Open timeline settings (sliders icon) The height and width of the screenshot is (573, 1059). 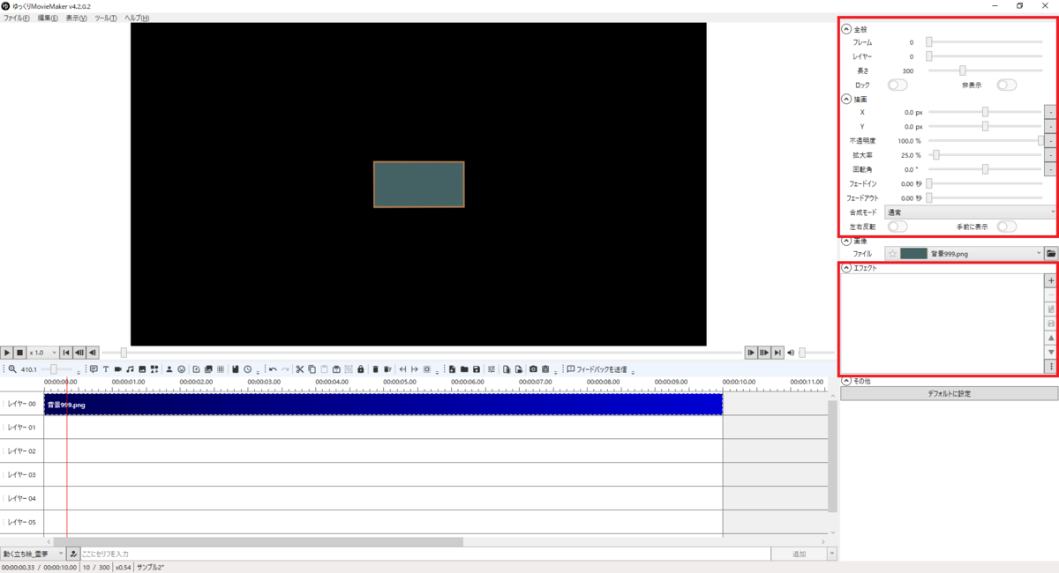tap(492, 369)
